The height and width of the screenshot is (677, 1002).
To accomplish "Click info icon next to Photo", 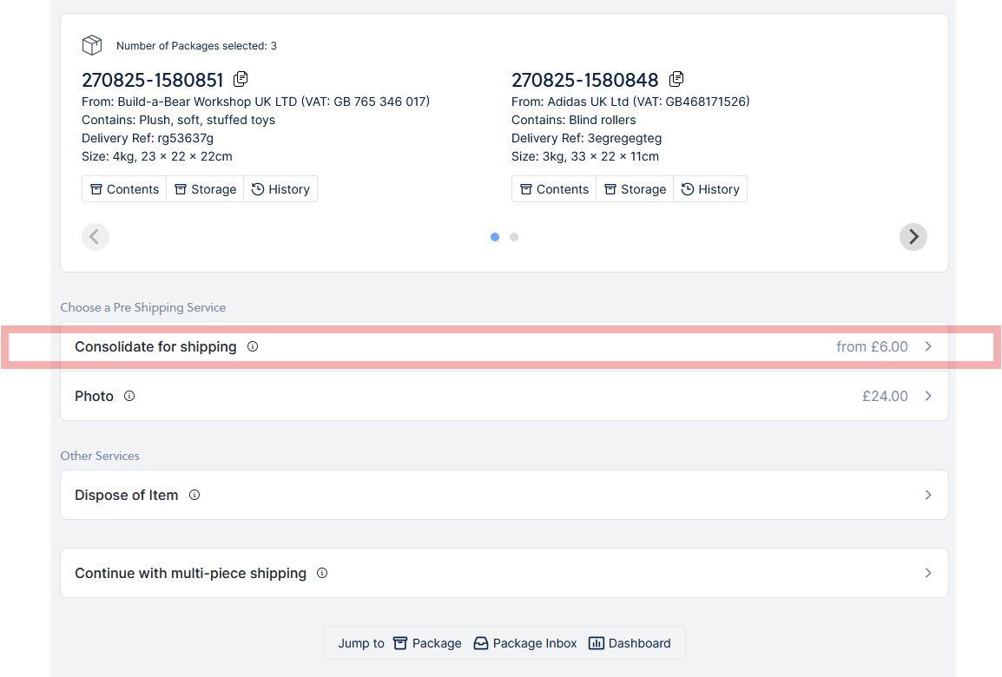I will [x=129, y=396].
